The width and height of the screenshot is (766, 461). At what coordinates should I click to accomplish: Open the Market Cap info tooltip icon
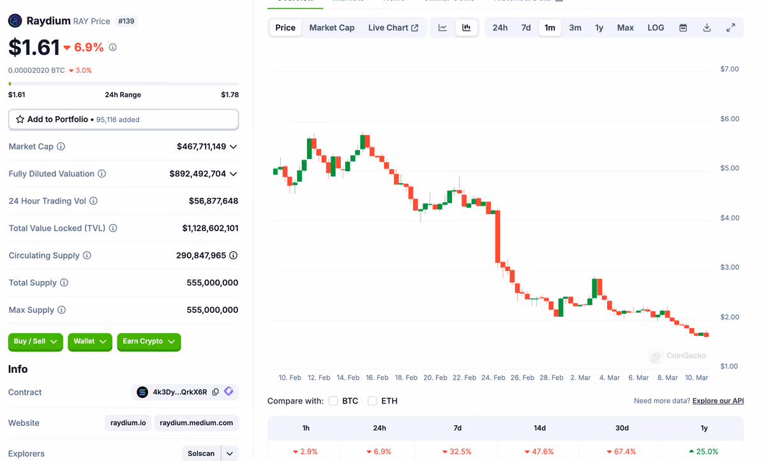click(x=61, y=146)
